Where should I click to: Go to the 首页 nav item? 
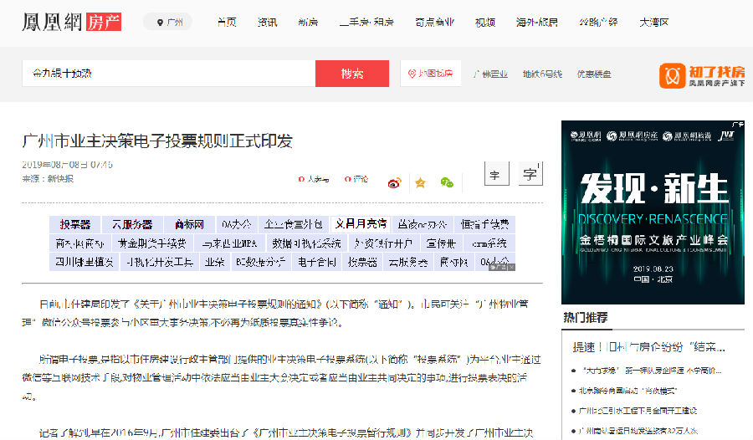(226, 23)
